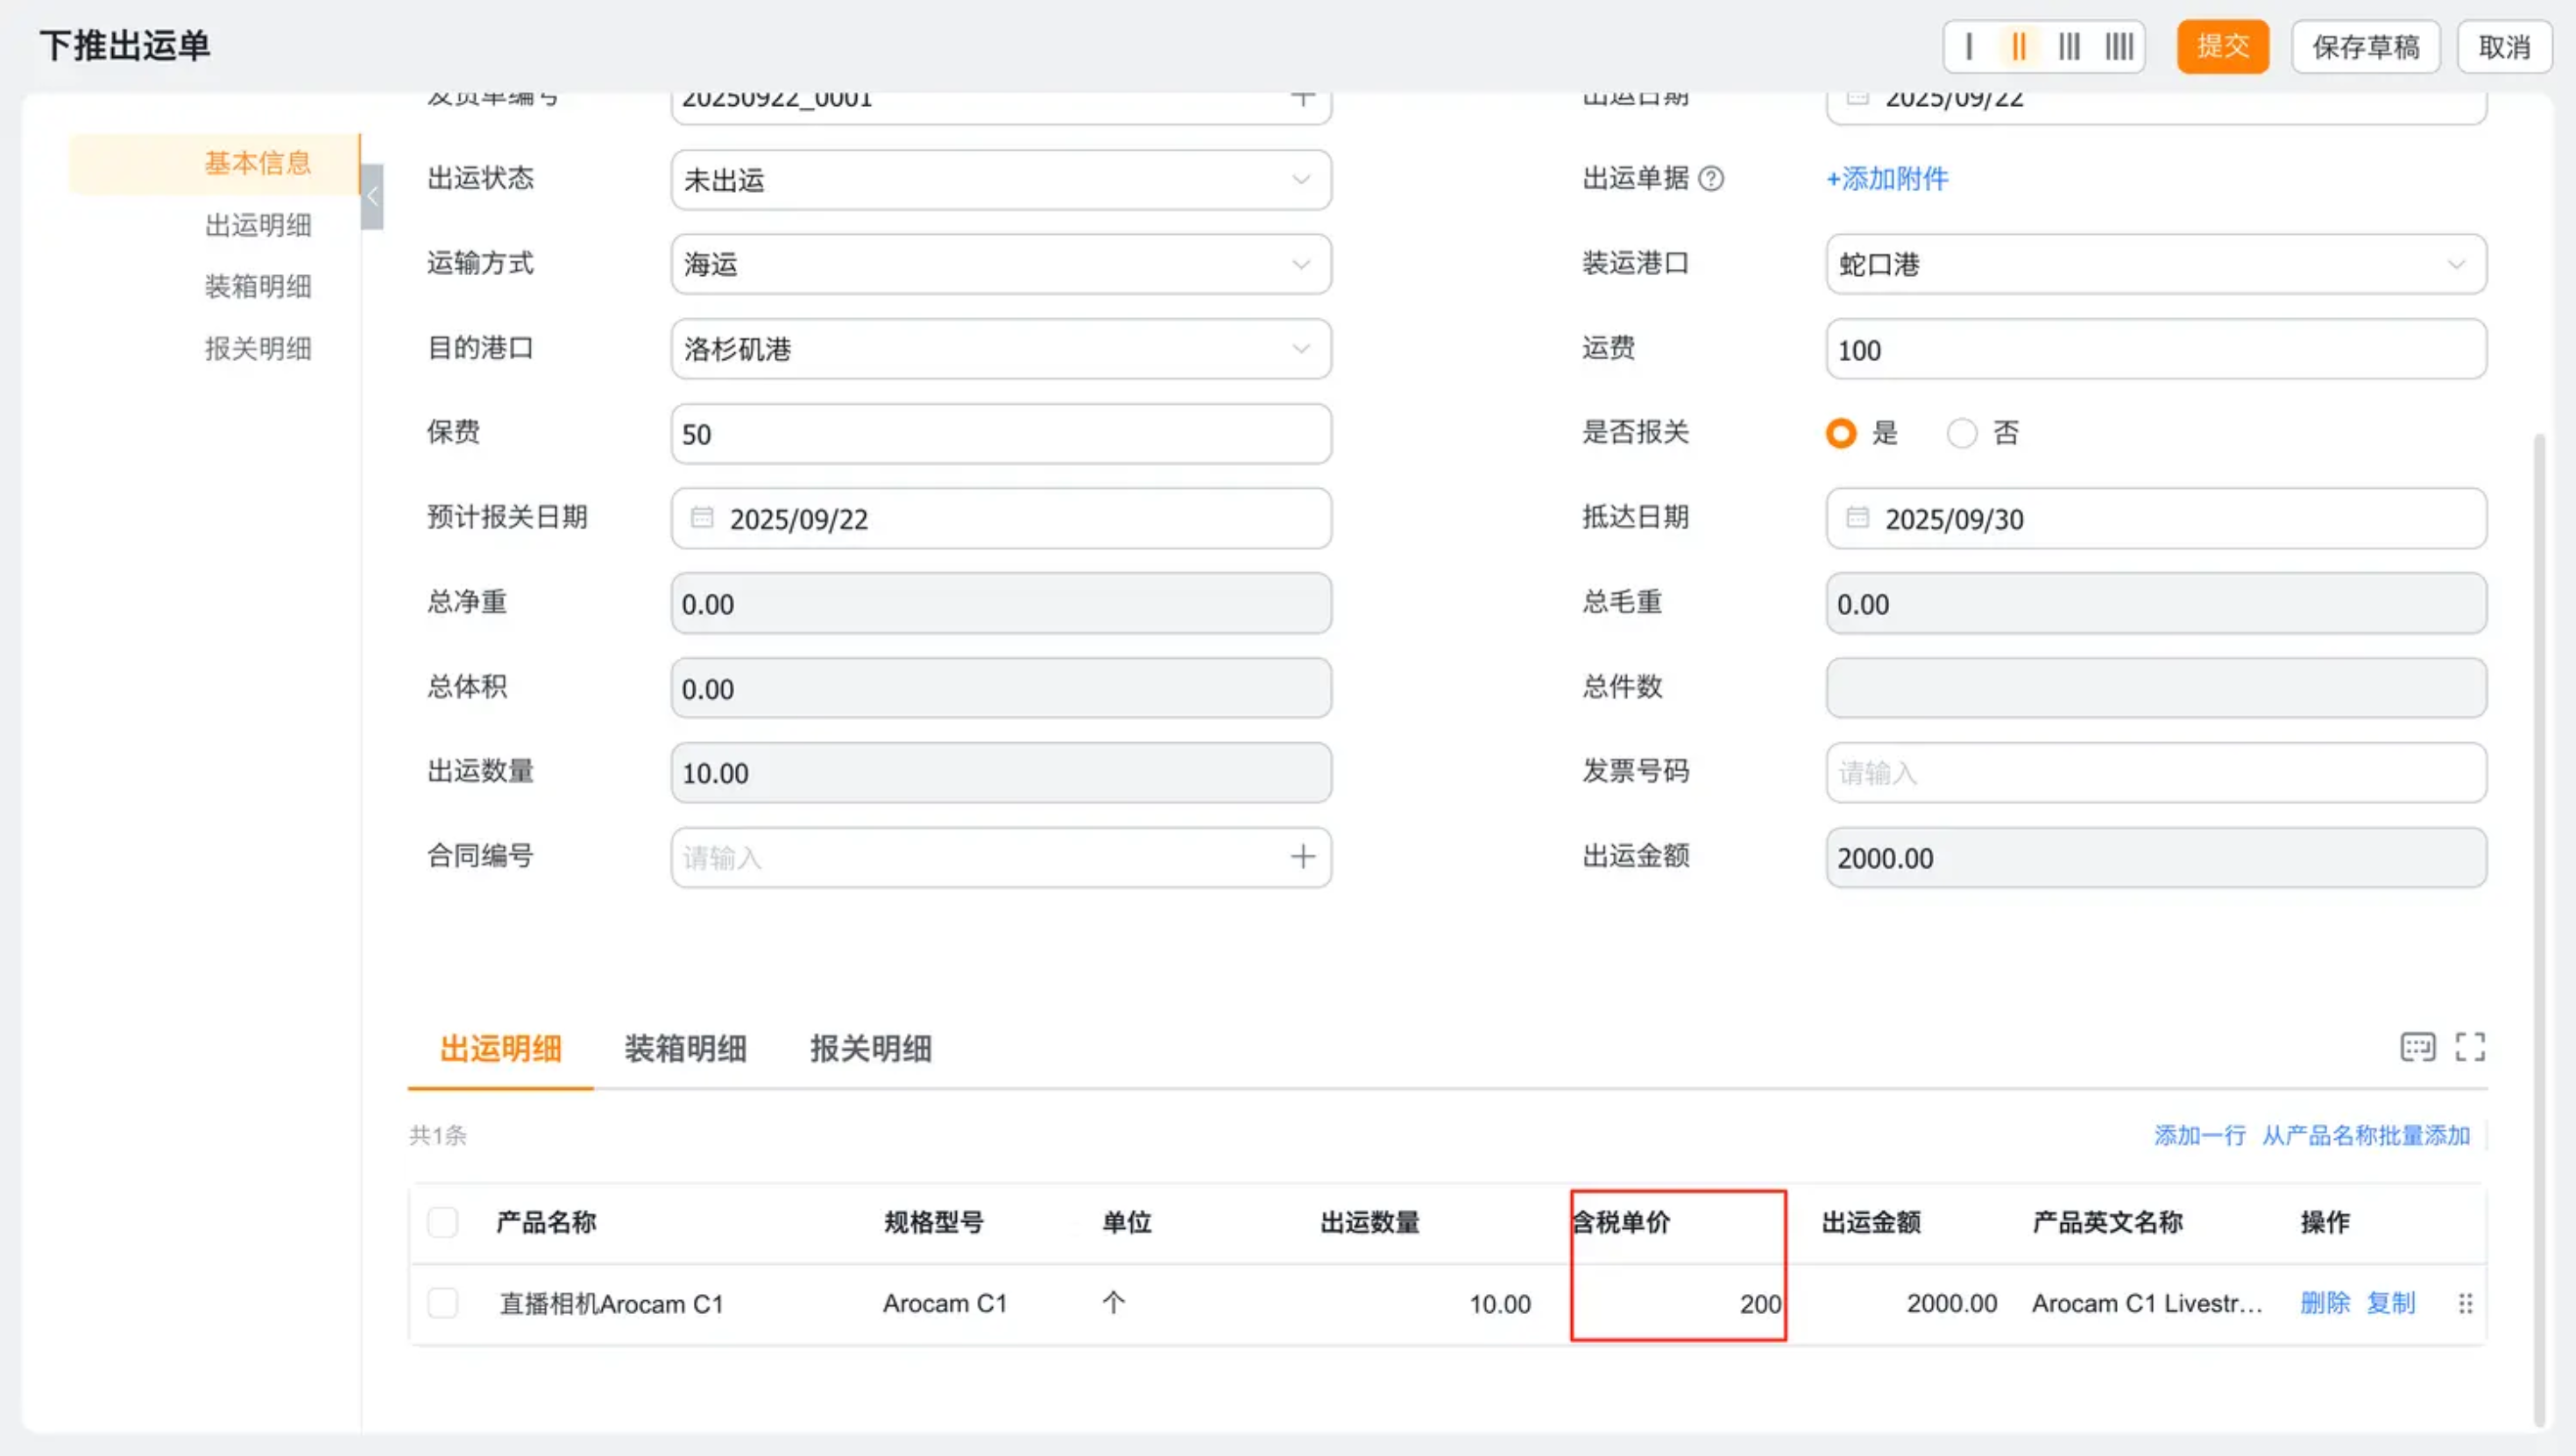Click the fullscreen expand icon for table

[x=2470, y=1047]
